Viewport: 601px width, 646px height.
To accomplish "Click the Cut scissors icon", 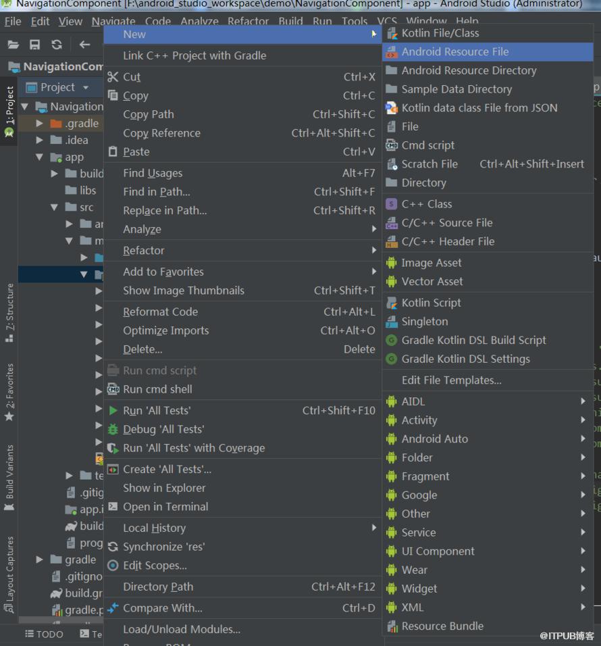I will pos(113,77).
